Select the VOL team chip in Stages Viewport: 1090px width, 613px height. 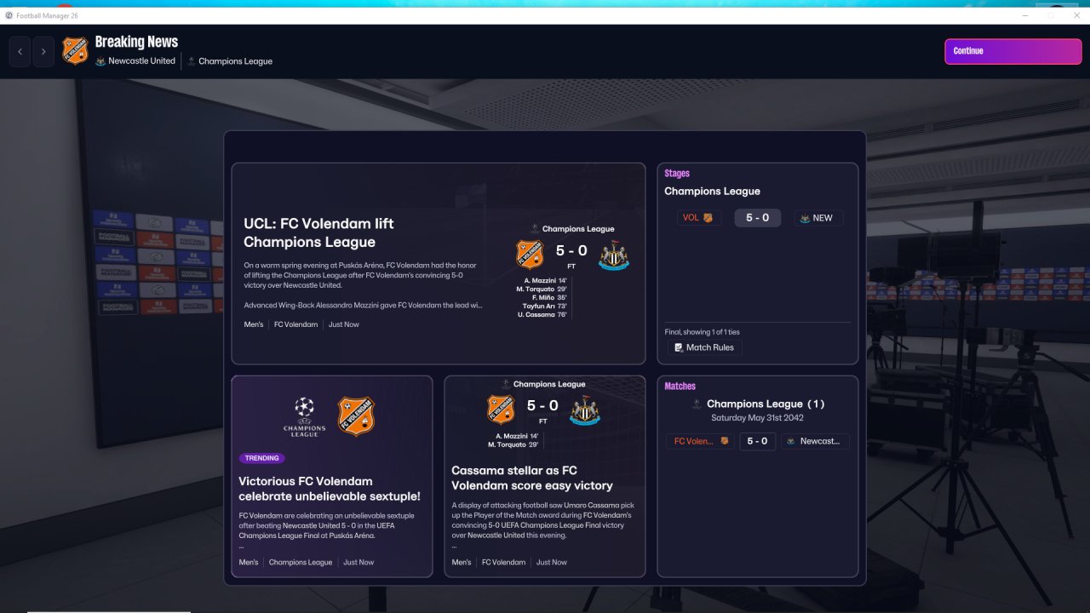699,218
